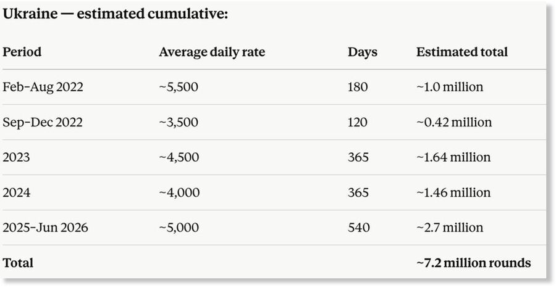
Task: Click the 2024 period cell
Action: point(17,192)
